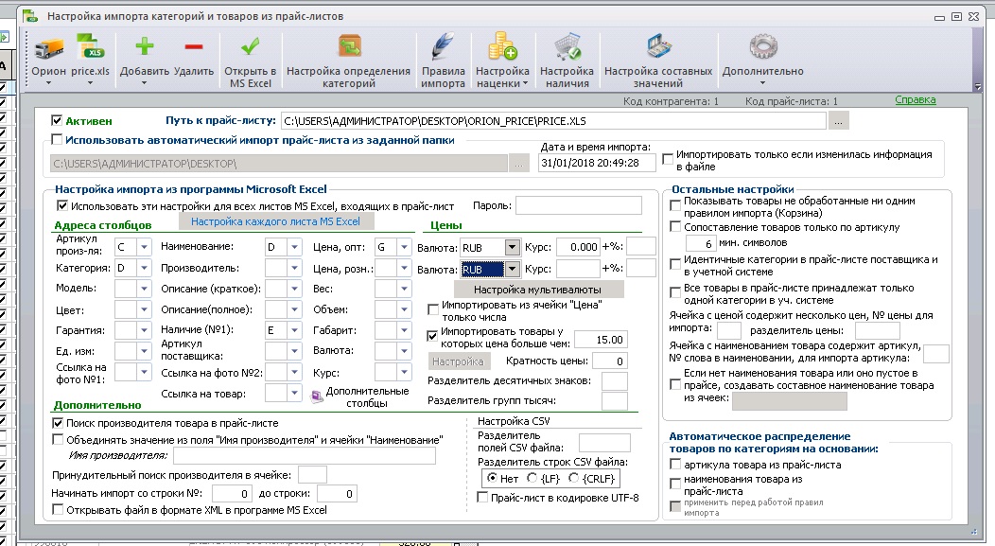Open price list in MS Excel
Image resolution: width=995 pixels, height=546 pixels.
click(250, 47)
